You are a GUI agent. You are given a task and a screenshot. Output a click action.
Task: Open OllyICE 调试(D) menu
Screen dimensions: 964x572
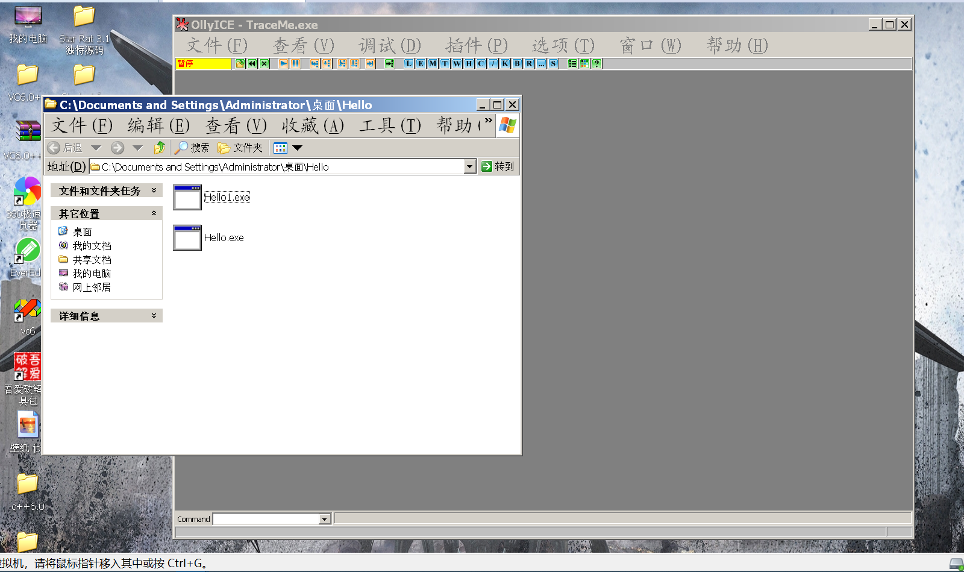coord(390,45)
